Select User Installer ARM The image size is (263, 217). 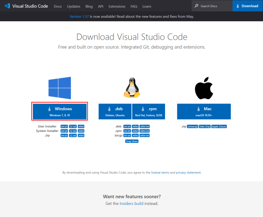tap(81, 127)
